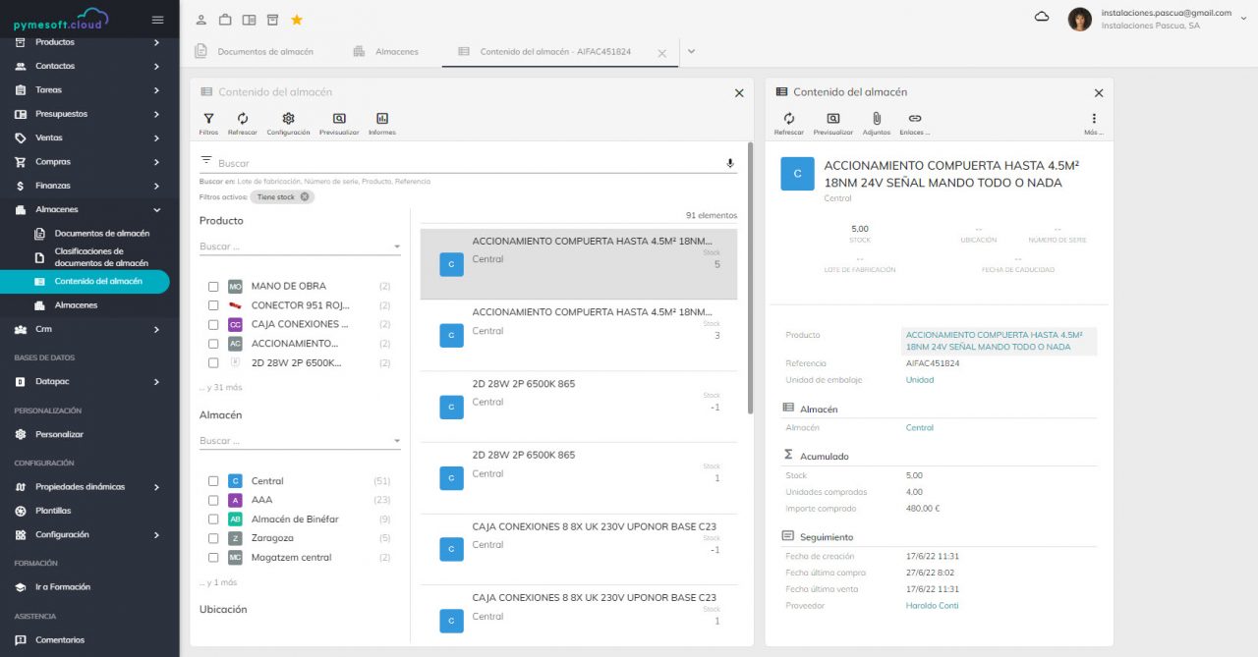Open Enlaces link icon in detail panel
Viewport: 1258px width, 657px height.
pos(914,119)
